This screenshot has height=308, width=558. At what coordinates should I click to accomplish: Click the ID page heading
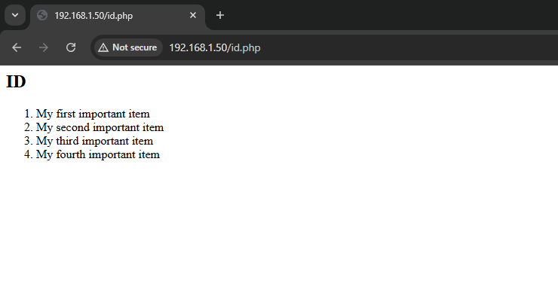click(x=16, y=82)
